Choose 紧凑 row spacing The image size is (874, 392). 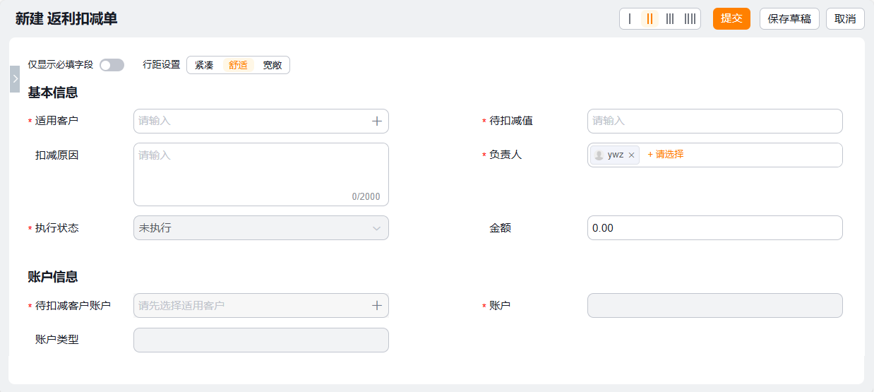pos(204,65)
